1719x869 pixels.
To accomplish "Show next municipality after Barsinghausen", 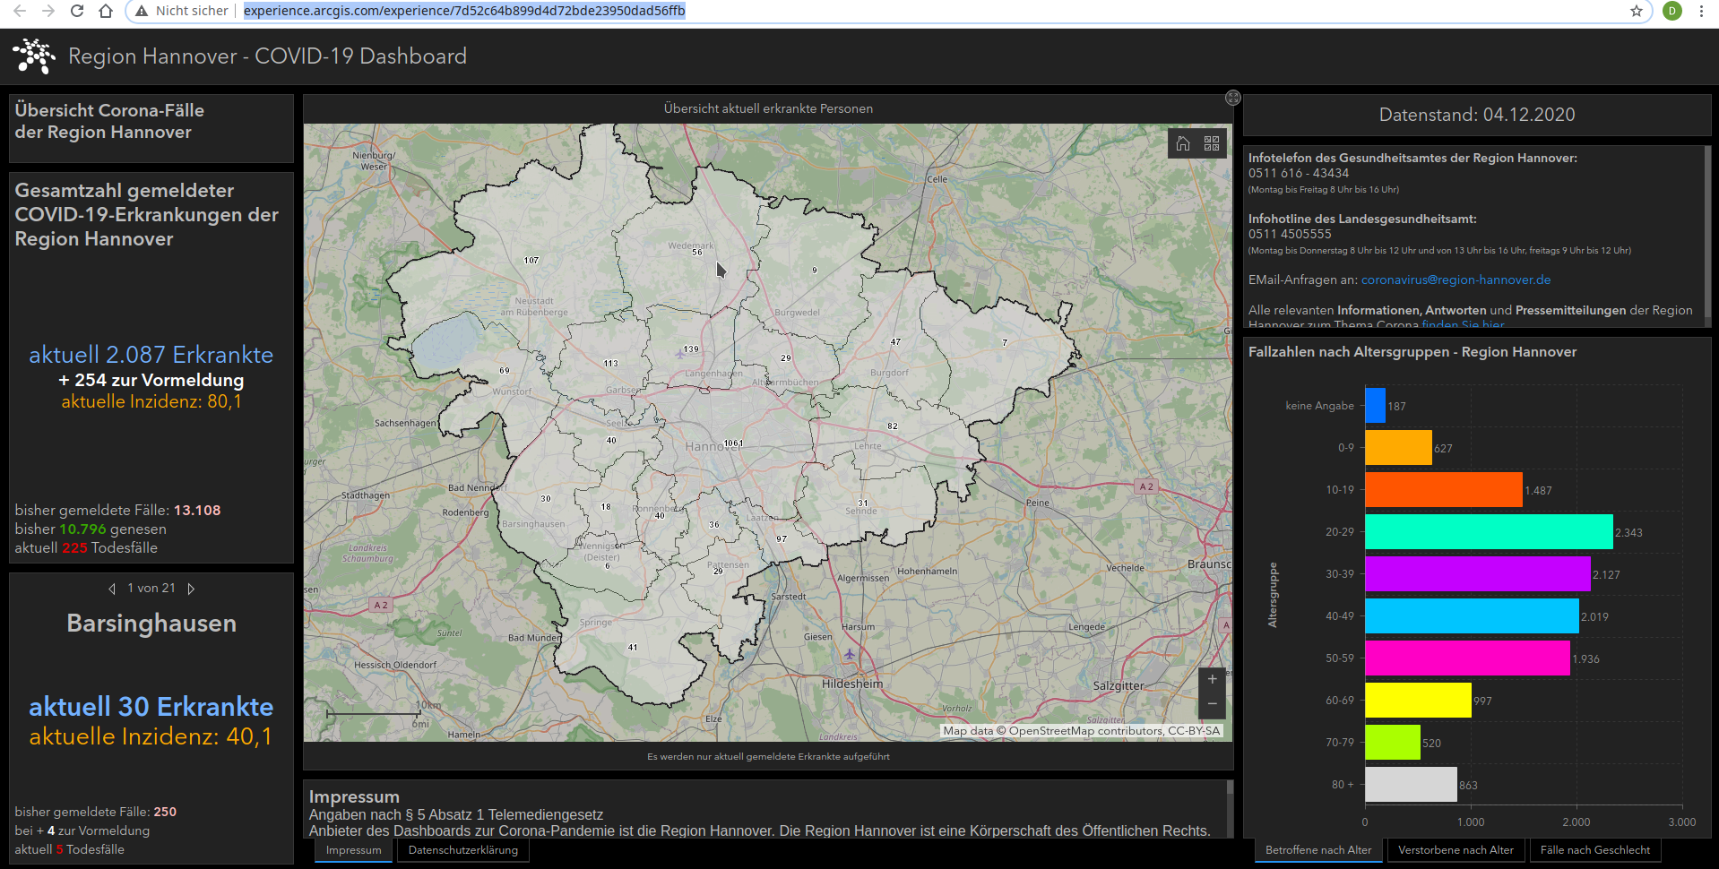I will (191, 589).
